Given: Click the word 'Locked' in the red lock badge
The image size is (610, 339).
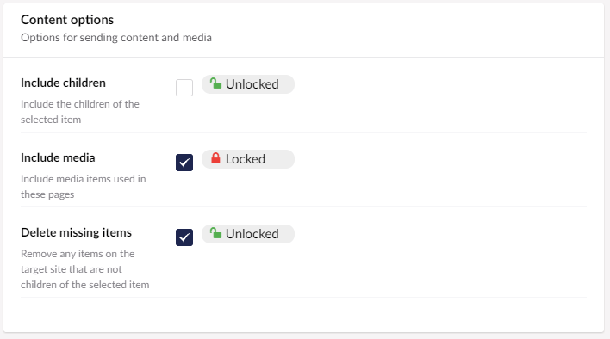Looking at the screenshot, I should (246, 159).
